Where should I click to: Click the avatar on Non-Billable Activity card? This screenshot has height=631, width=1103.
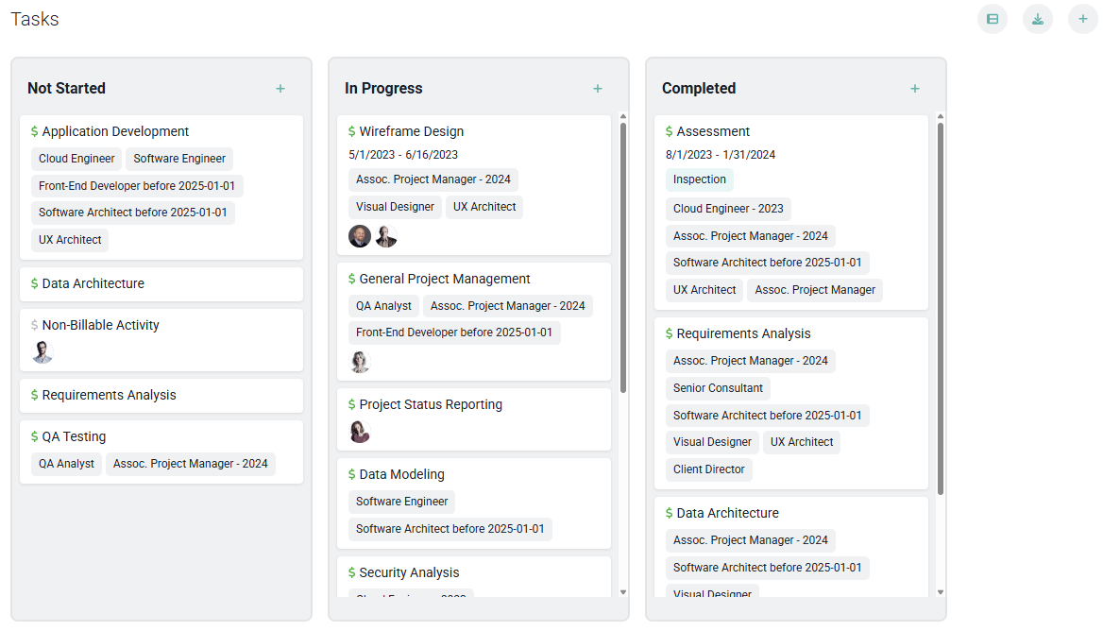click(42, 352)
